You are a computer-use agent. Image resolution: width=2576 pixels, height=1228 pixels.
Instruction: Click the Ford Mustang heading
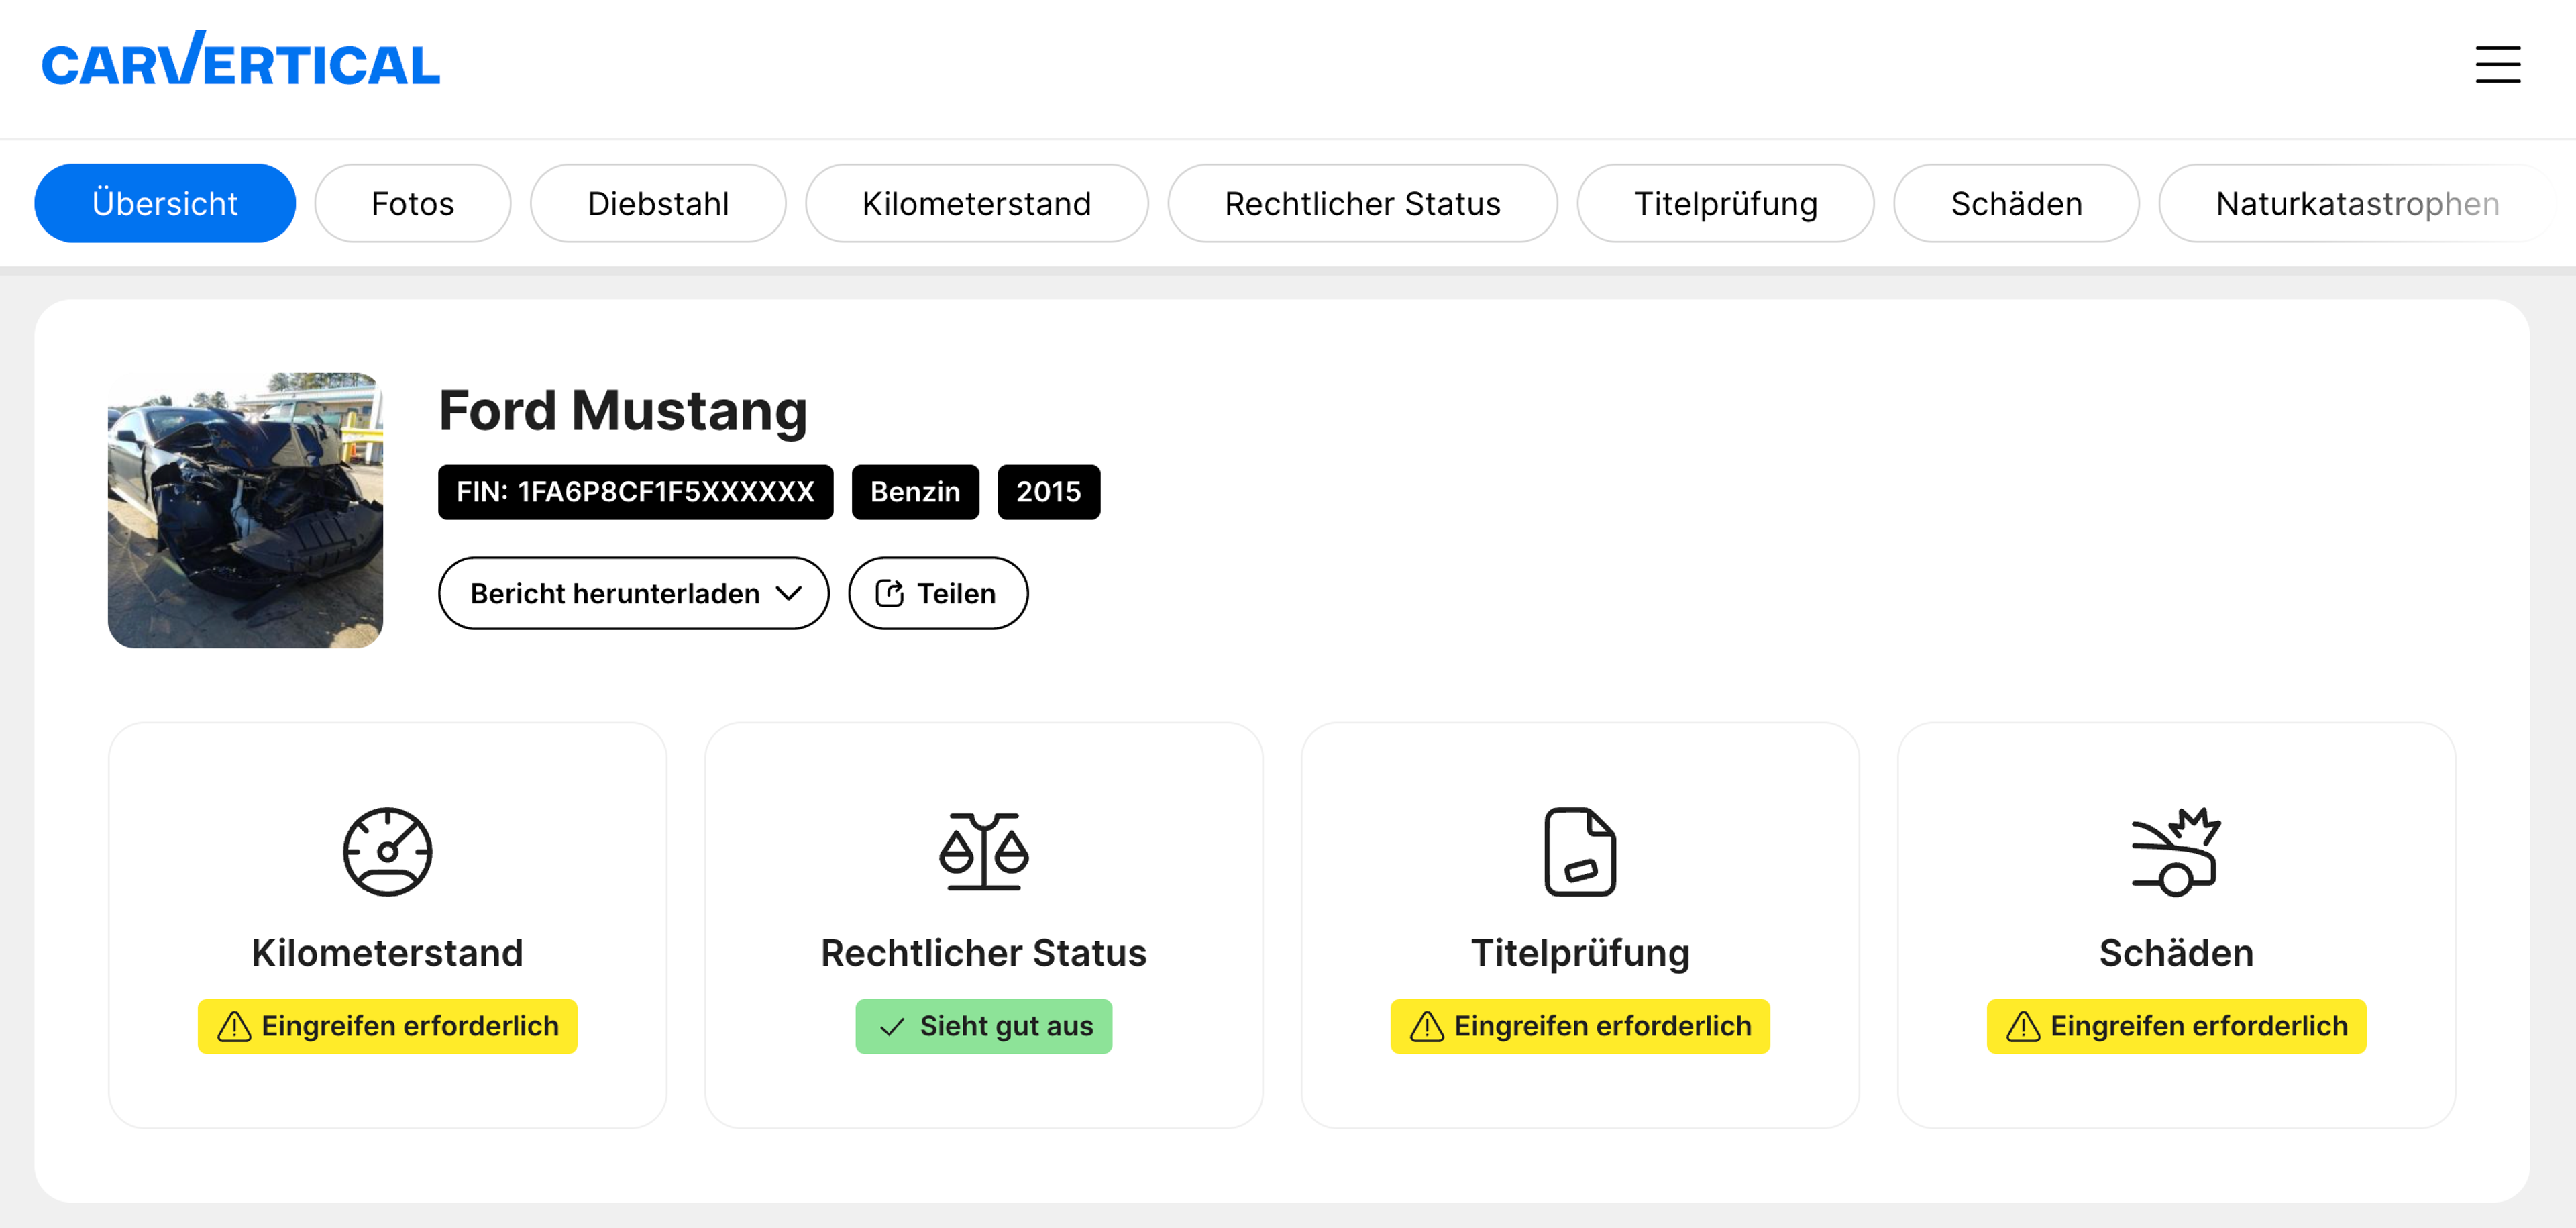click(x=623, y=410)
